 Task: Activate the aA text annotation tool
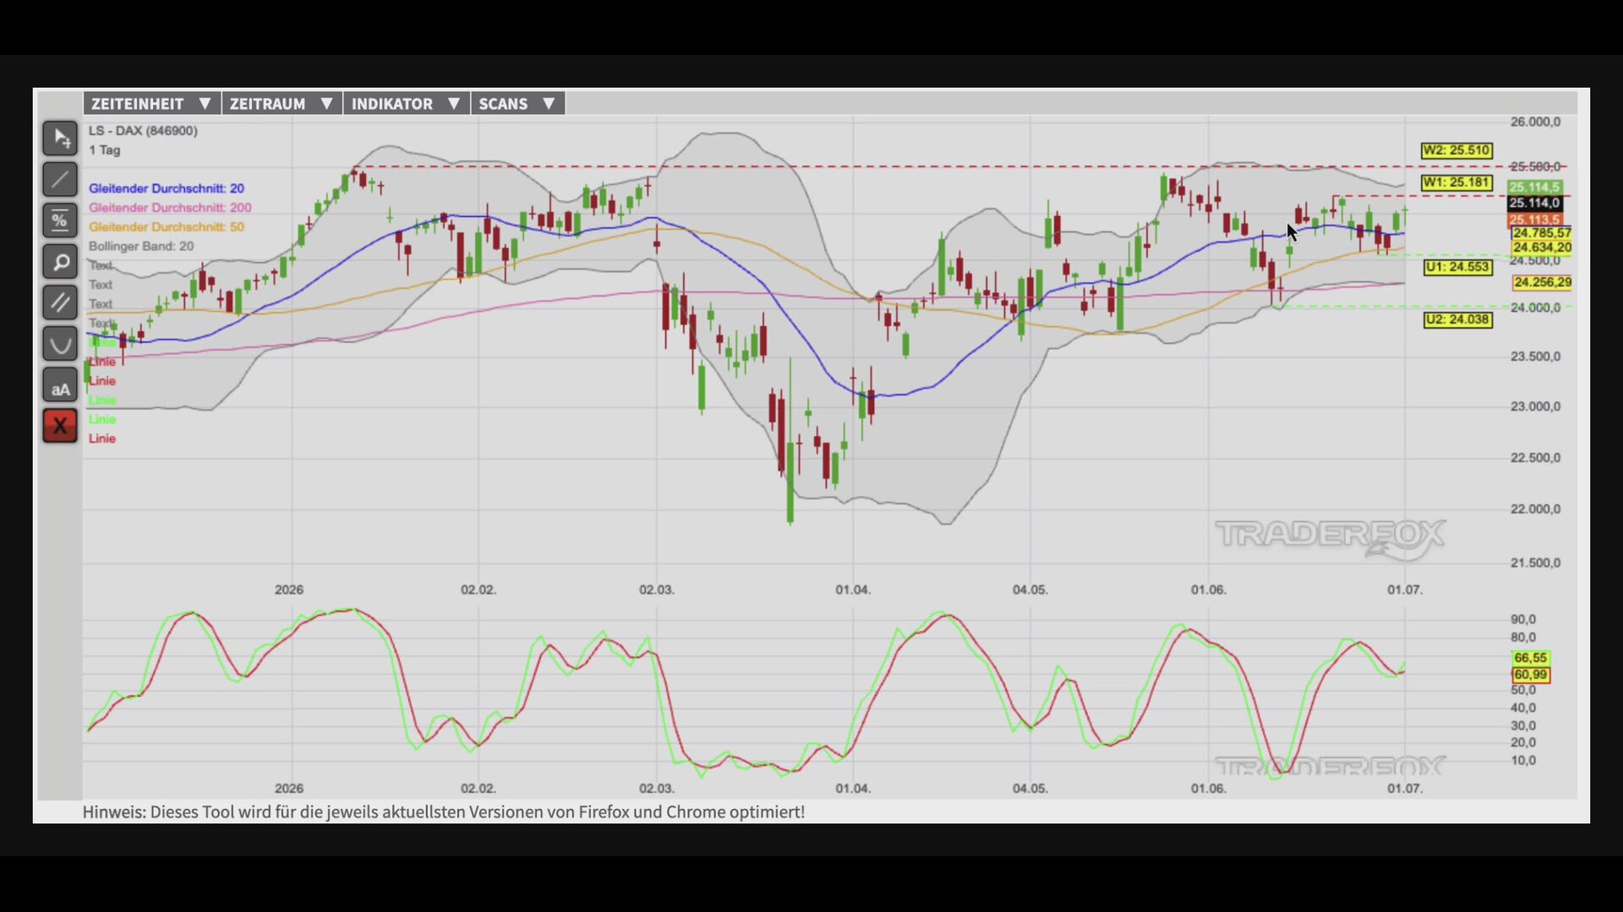tap(60, 385)
